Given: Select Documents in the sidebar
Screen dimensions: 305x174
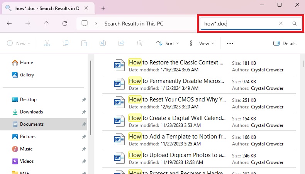Looking at the screenshot, I should (44, 124).
